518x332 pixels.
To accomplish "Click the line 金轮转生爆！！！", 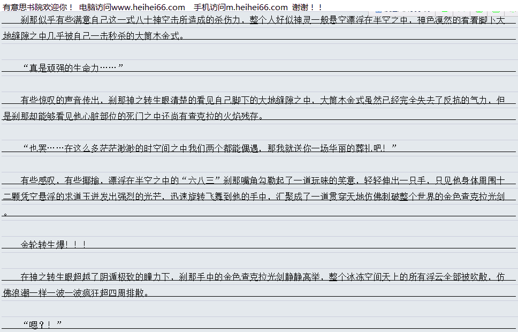I will [54, 245].
